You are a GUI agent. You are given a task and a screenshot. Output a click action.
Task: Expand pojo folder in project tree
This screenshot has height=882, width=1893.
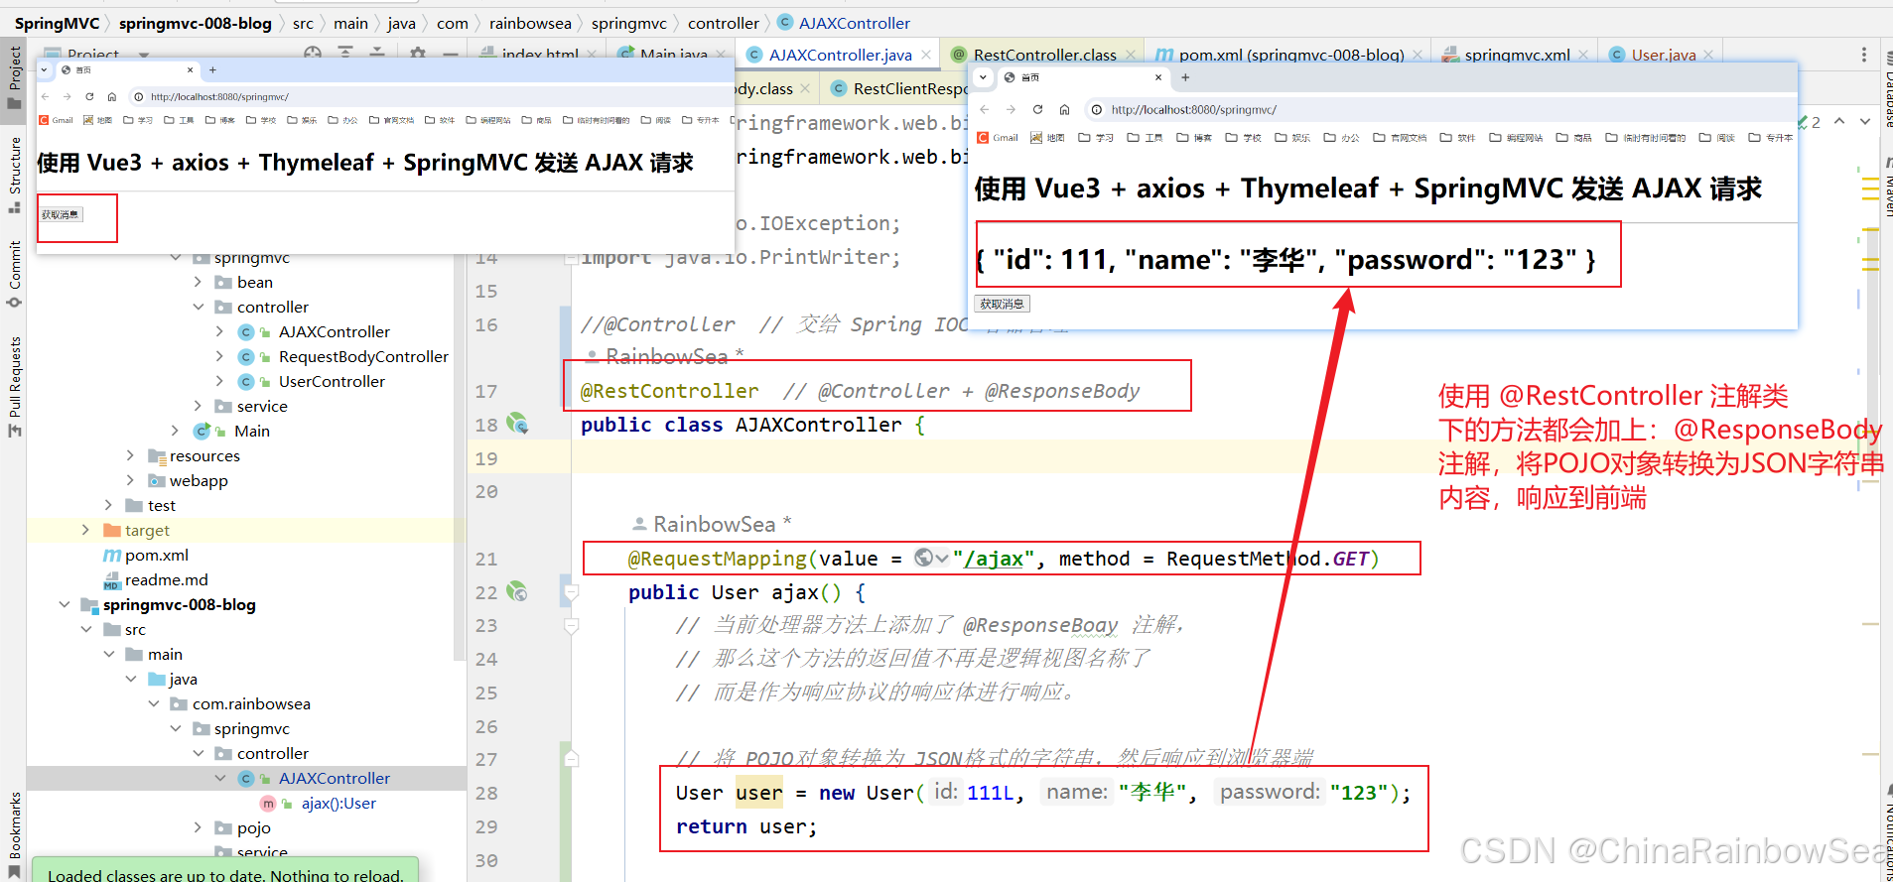click(x=198, y=827)
